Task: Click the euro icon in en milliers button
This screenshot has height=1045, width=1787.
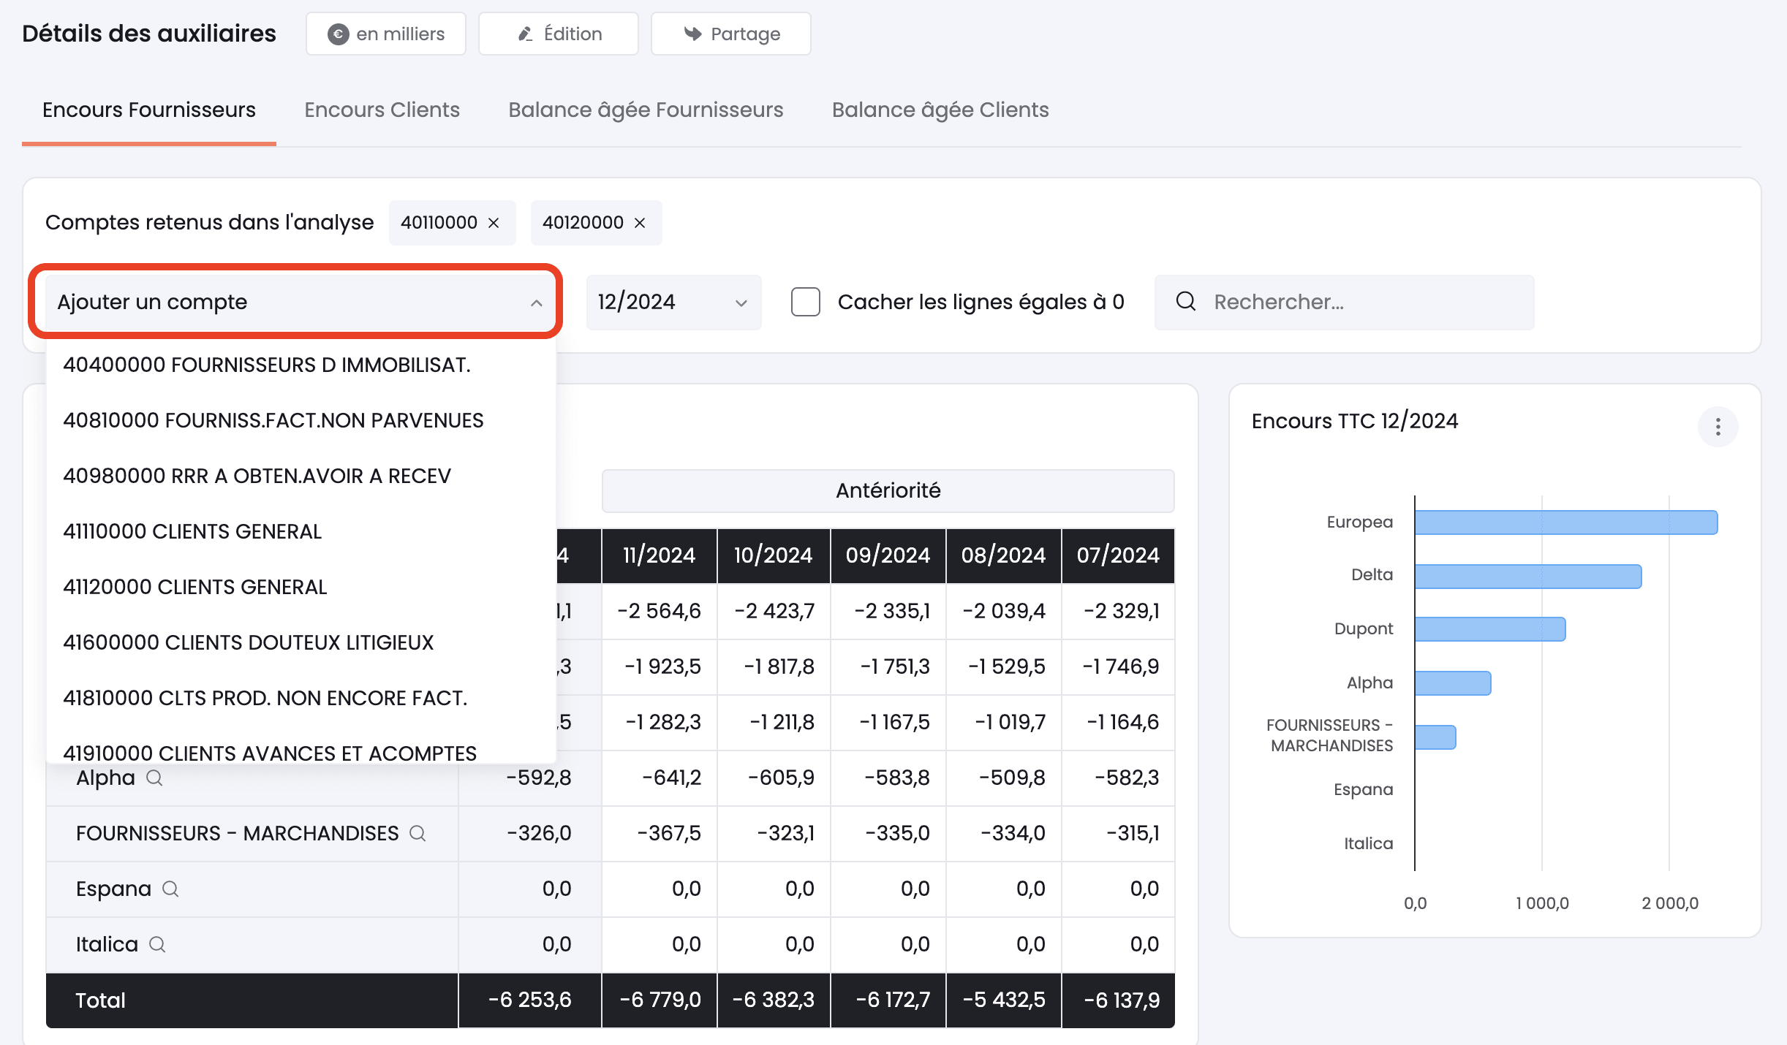Action: [338, 34]
